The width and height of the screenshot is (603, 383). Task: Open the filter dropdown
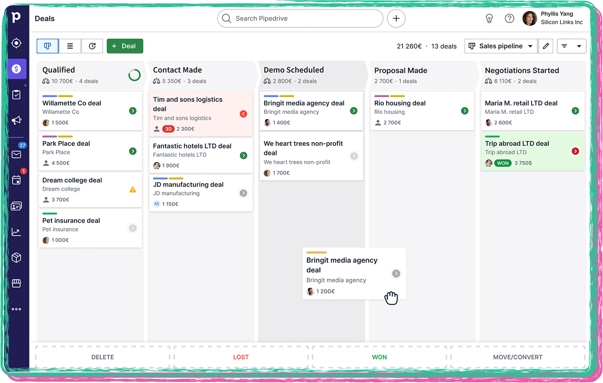[x=571, y=46]
